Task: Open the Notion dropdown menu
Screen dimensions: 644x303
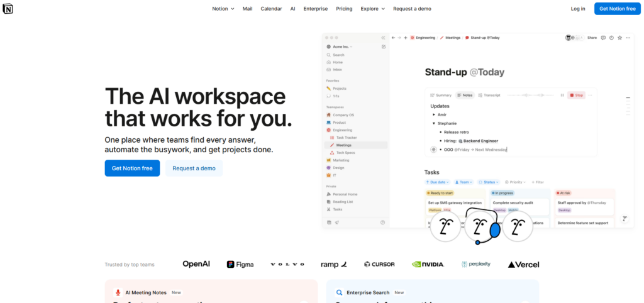Action: tap(223, 9)
